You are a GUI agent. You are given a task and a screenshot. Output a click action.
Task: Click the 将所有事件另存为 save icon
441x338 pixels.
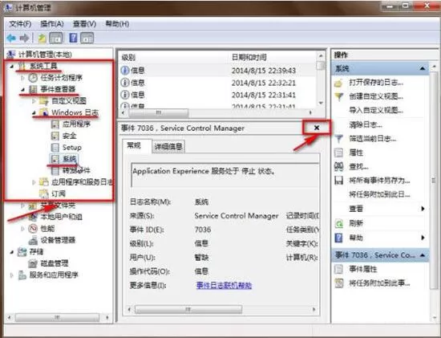pyautogui.click(x=339, y=181)
